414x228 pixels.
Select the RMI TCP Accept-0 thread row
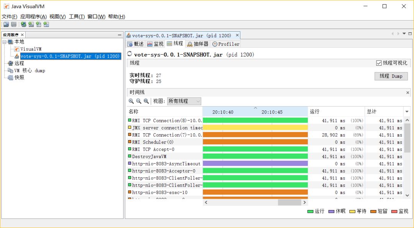(265, 149)
